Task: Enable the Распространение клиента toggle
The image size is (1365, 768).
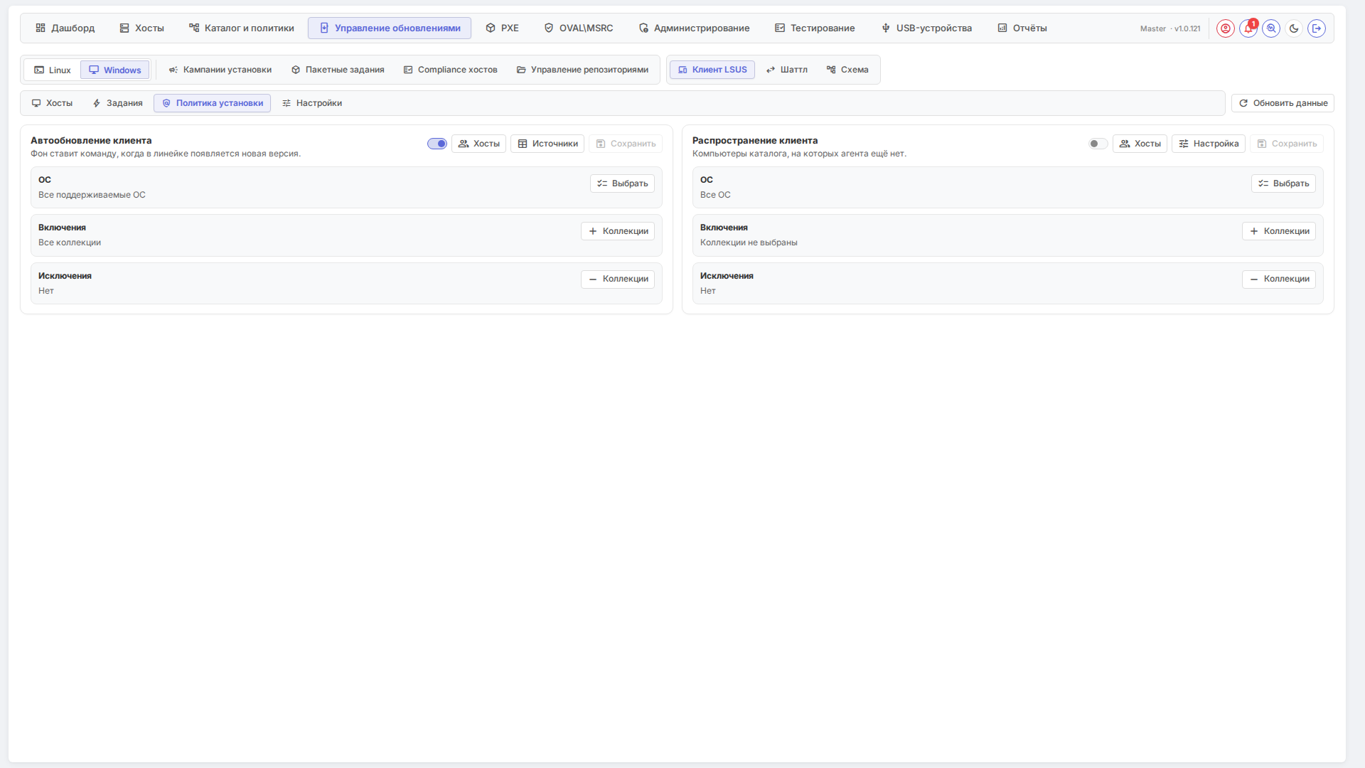Action: coord(1098,144)
